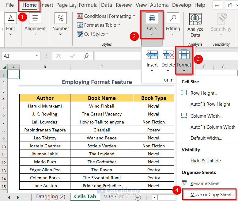Select cell containing Haruki Murakami
Screen dimensions: 238x201
coord(45,106)
